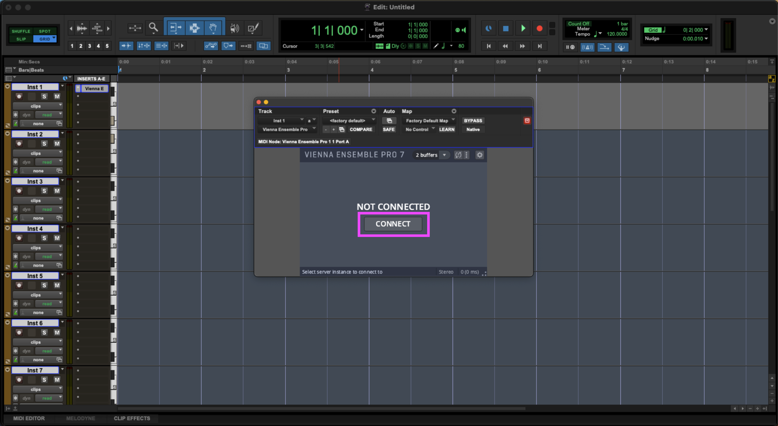The image size is (778, 426).
Task: Toggle the Online sync clock icon
Action: point(489,28)
